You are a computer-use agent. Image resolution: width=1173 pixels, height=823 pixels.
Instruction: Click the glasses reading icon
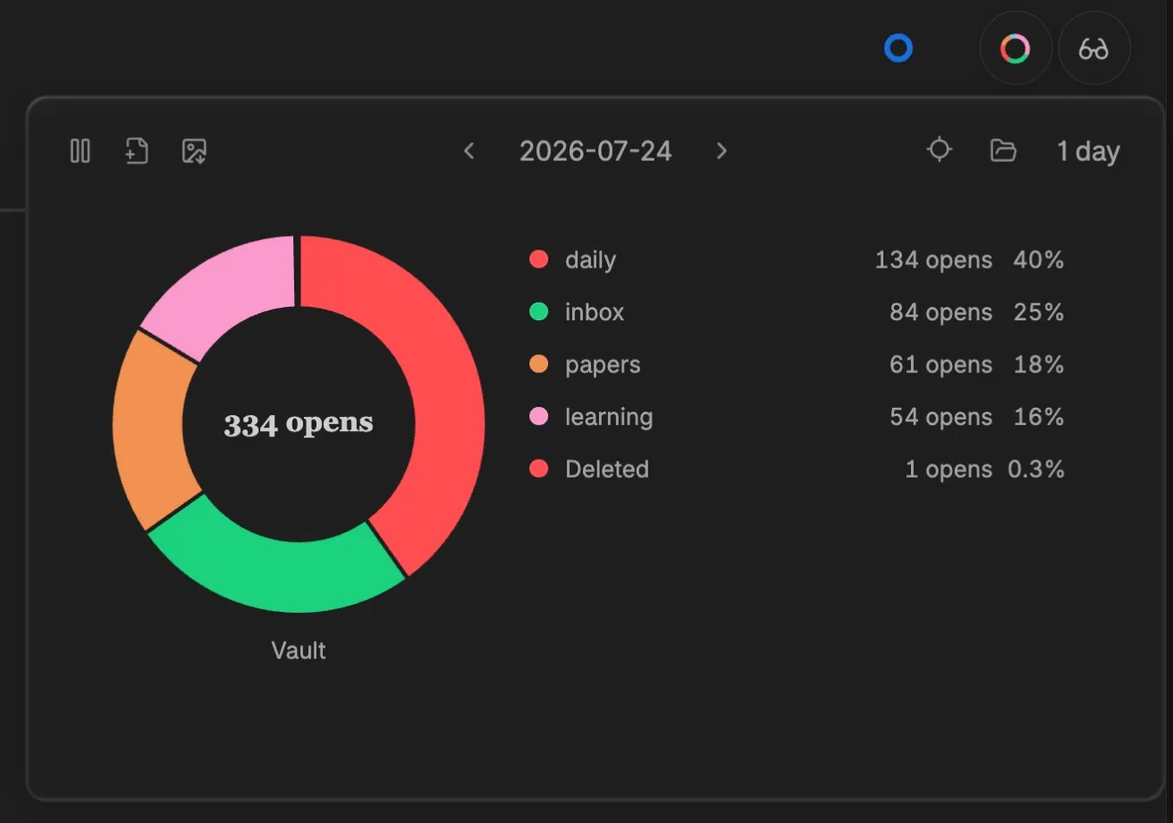pyautogui.click(x=1093, y=48)
